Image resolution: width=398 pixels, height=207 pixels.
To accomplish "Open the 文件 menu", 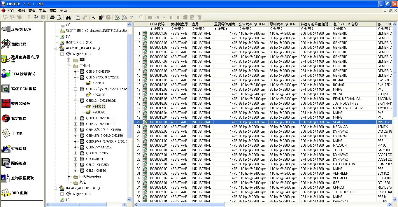I will 11,10.
